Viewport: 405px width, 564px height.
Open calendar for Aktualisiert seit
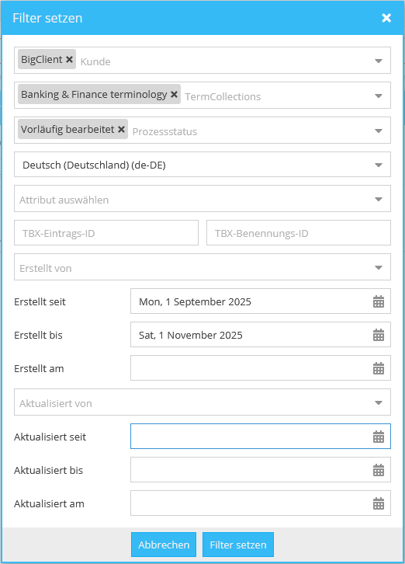coord(379,437)
